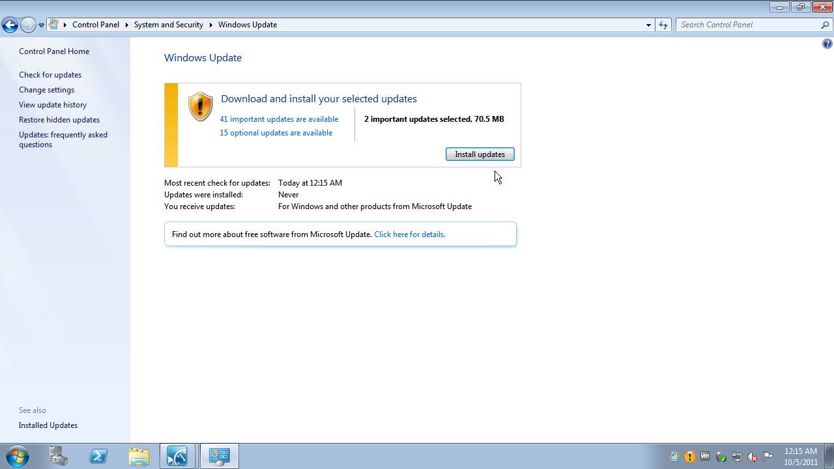Click the muted volume tray icon

753,457
